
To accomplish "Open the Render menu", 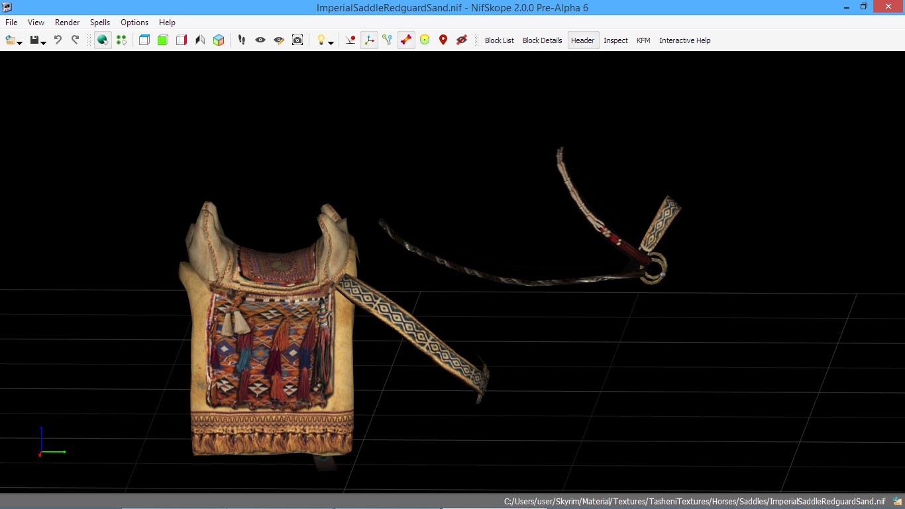I will [x=67, y=23].
